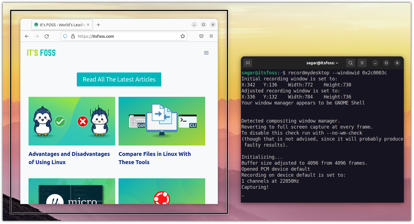Click inside the itsfoss.com address bar
Viewport: 414px width, 224px height.
[x=123, y=36]
